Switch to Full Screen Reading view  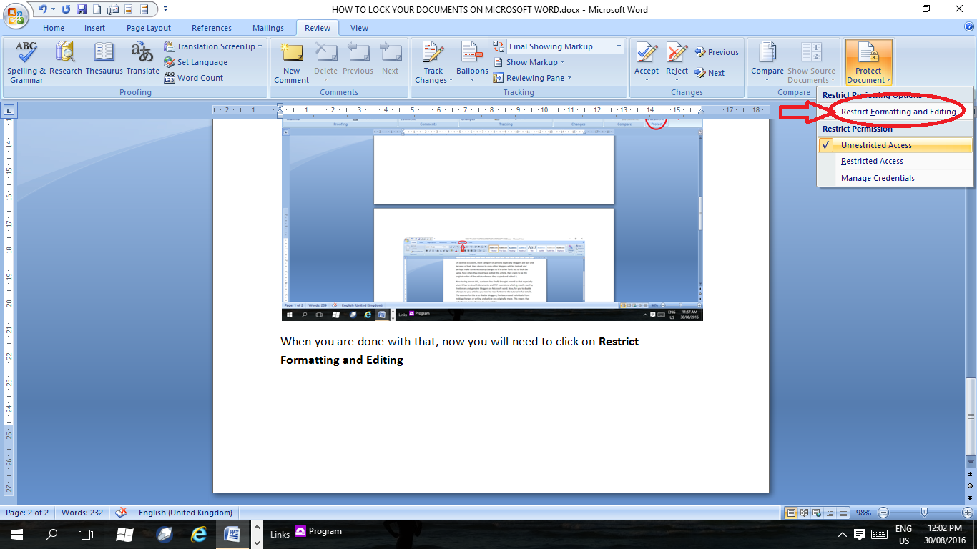[805, 513]
